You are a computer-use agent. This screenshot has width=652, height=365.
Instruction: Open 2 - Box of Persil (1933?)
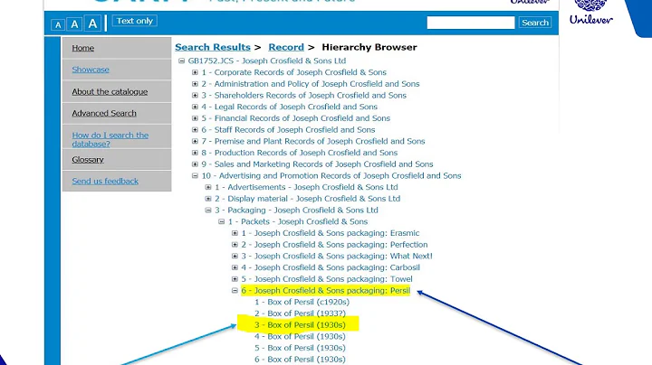pos(300,314)
